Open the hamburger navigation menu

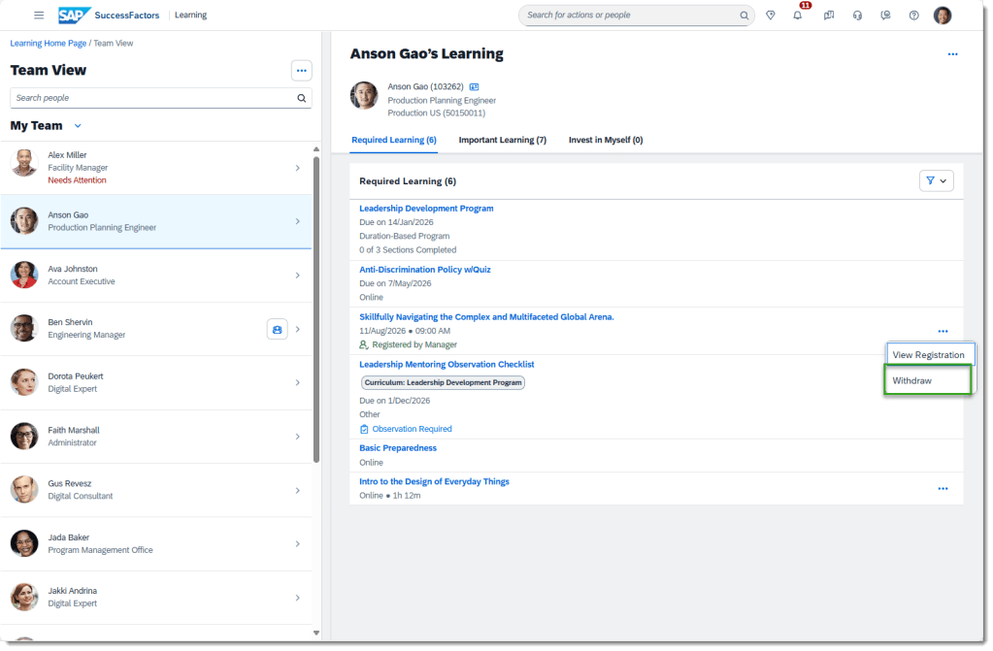point(39,16)
